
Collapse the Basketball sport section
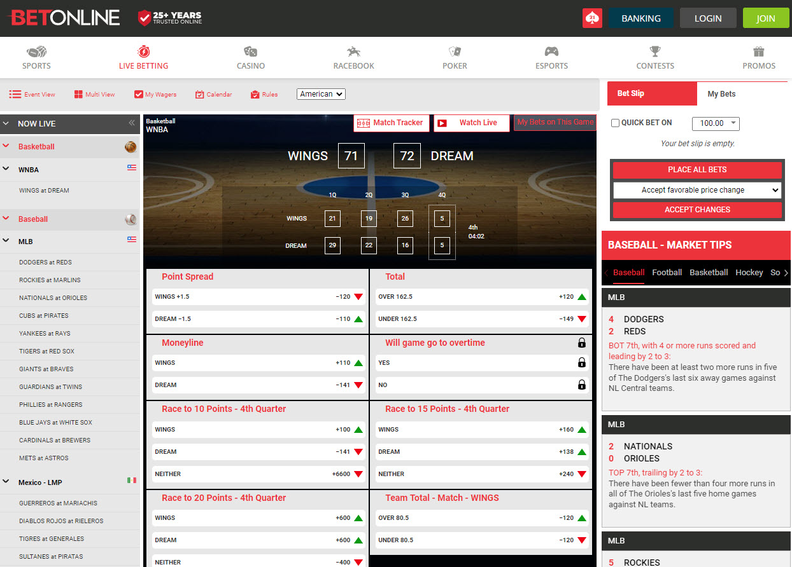click(x=6, y=146)
